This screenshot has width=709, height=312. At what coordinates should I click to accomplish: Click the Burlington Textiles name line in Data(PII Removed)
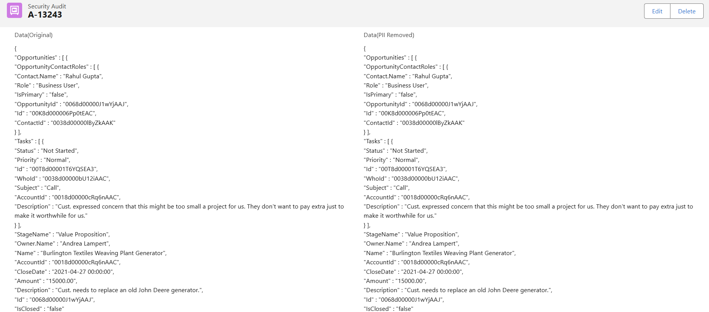click(439, 253)
